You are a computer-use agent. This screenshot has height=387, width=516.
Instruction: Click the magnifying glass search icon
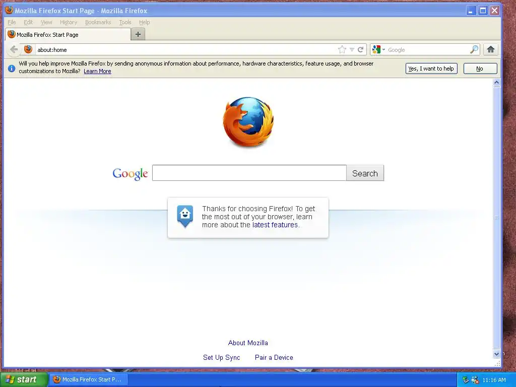474,50
